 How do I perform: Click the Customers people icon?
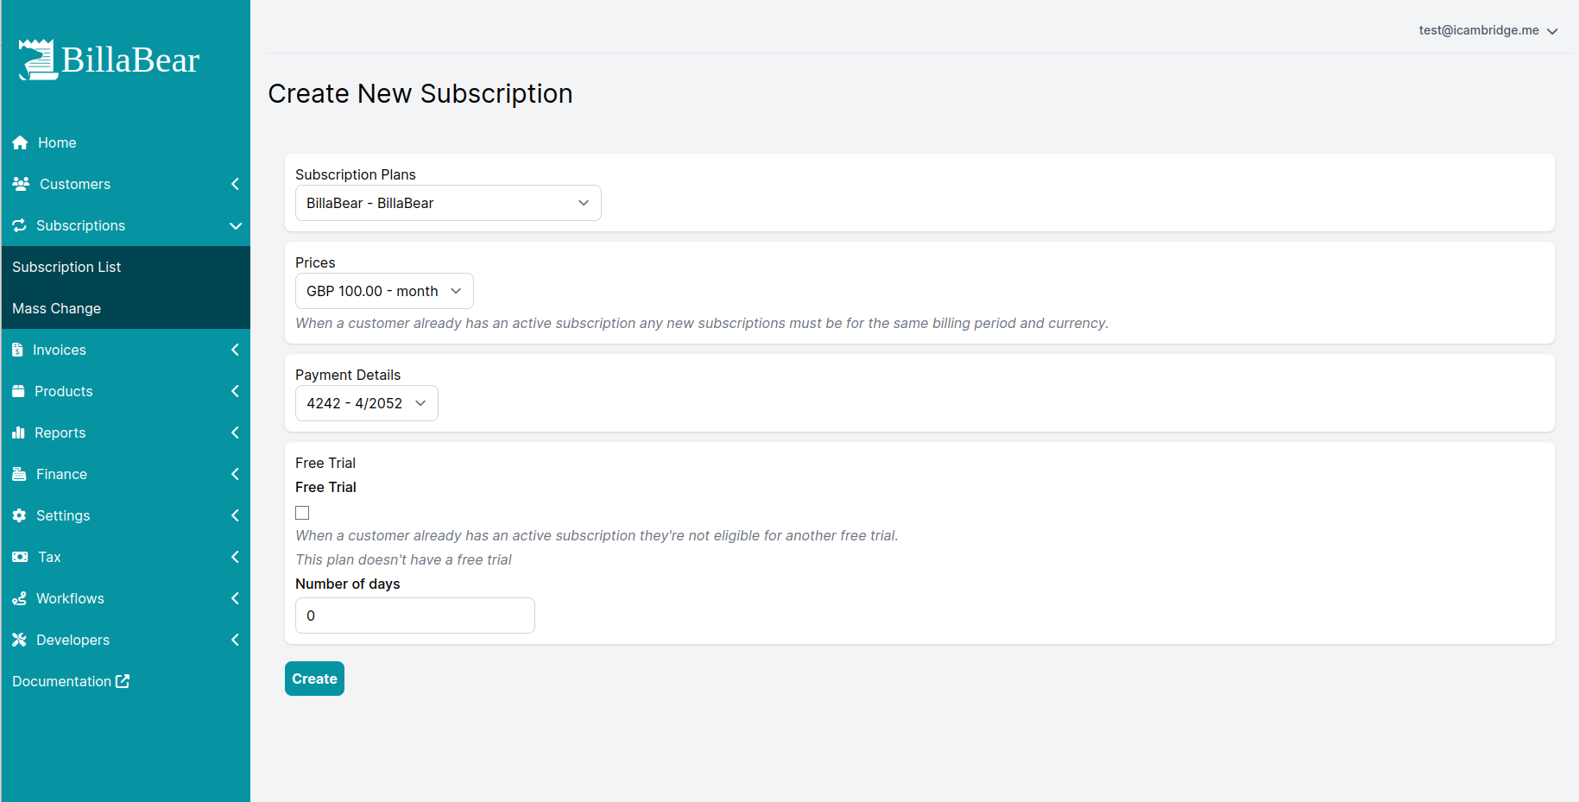pyautogui.click(x=21, y=184)
